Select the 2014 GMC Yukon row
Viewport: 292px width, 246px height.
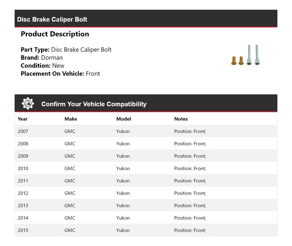146,218
